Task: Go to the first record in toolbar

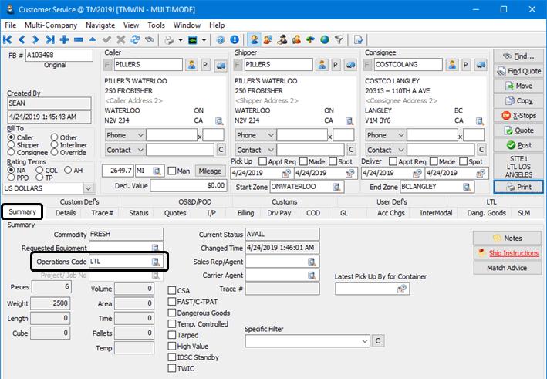Action: 8,39
